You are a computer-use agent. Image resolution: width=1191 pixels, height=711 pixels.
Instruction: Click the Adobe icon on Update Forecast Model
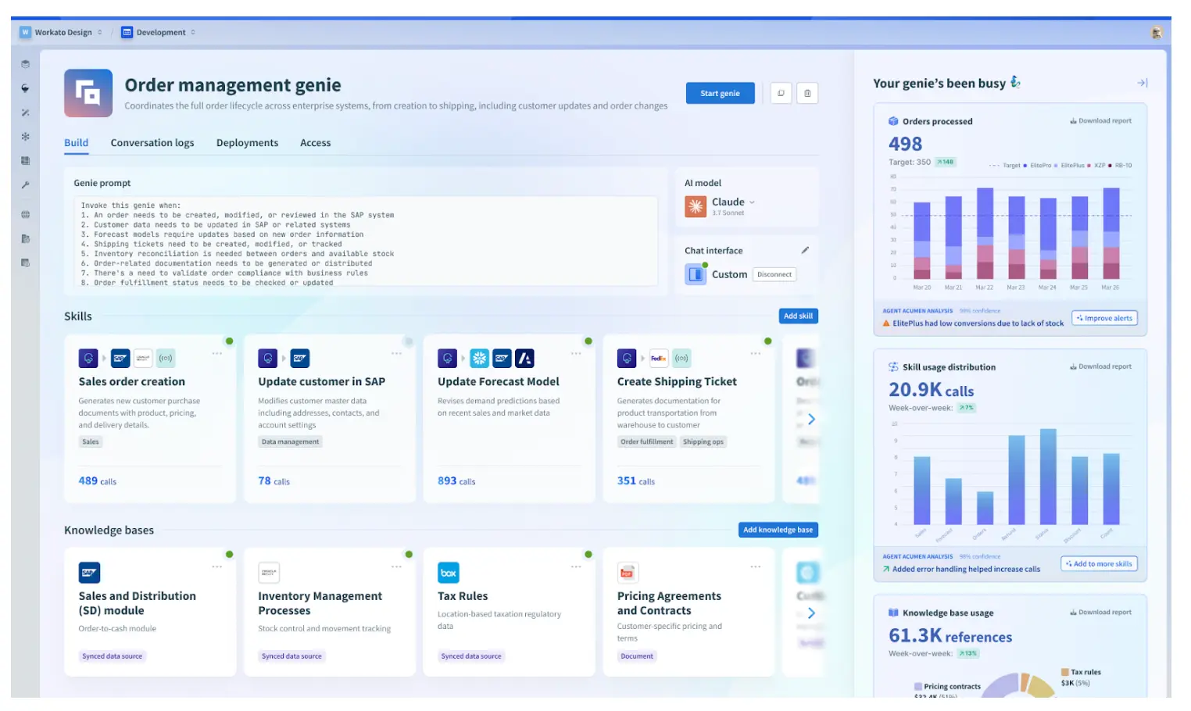525,358
